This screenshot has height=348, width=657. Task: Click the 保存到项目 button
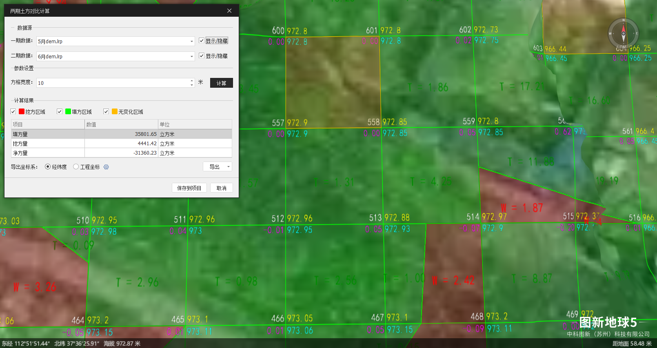pos(189,188)
